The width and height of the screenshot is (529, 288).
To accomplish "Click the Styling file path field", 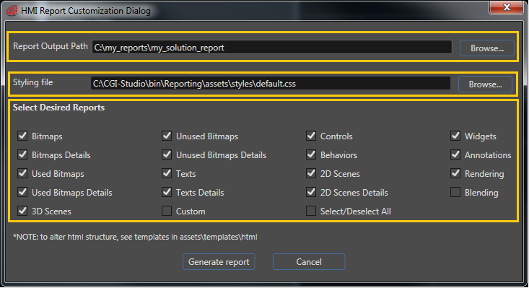I will (x=271, y=83).
